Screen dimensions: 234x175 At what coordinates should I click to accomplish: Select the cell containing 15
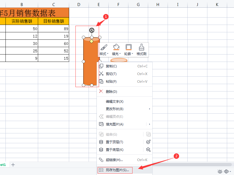tap(53, 58)
